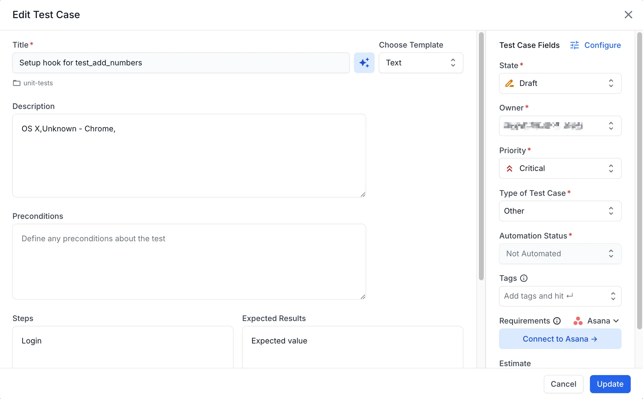The image size is (643, 399).
Task: Click the Tags info icon
Action: coord(524,278)
